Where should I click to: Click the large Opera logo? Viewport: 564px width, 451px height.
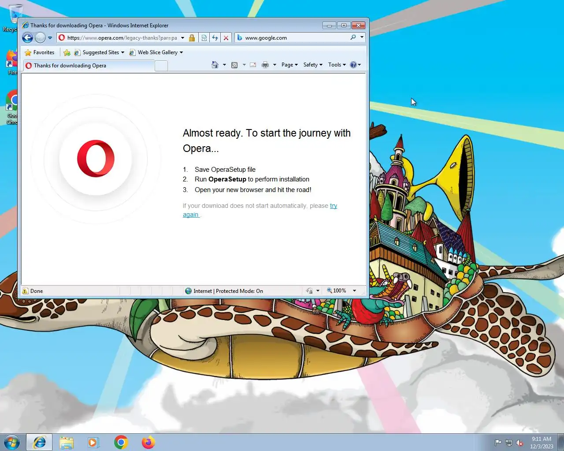tap(96, 159)
